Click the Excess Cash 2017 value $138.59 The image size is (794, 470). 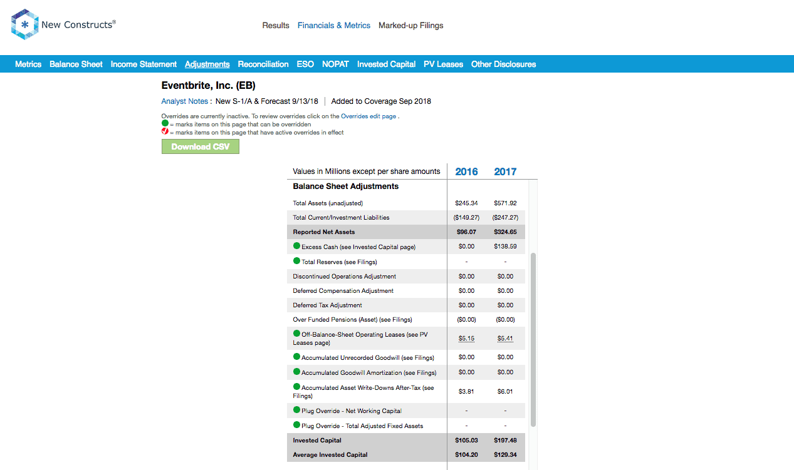(505, 247)
